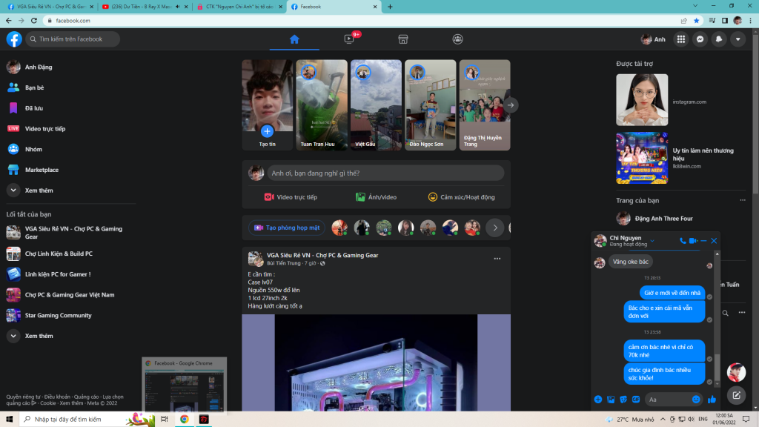
Task: Go to the Home tab
Action: coord(294,39)
